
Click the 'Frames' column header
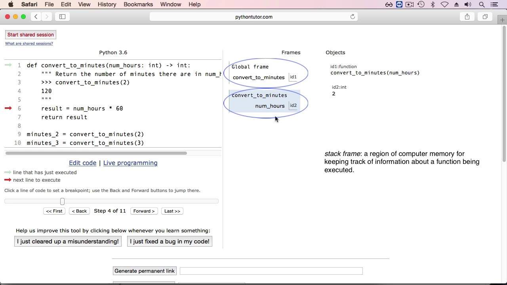tap(291, 53)
